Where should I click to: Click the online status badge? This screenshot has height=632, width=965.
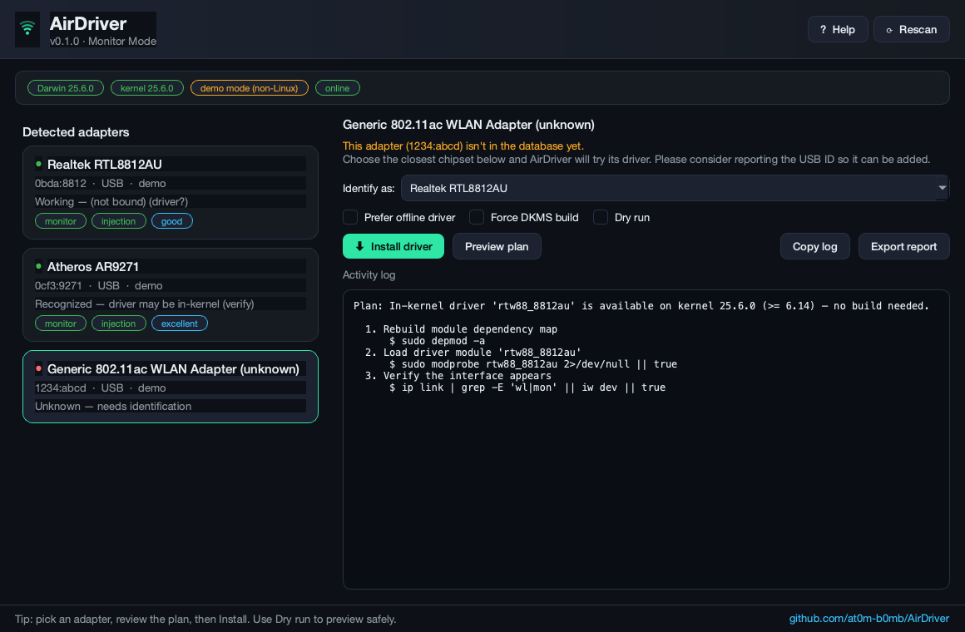click(337, 88)
